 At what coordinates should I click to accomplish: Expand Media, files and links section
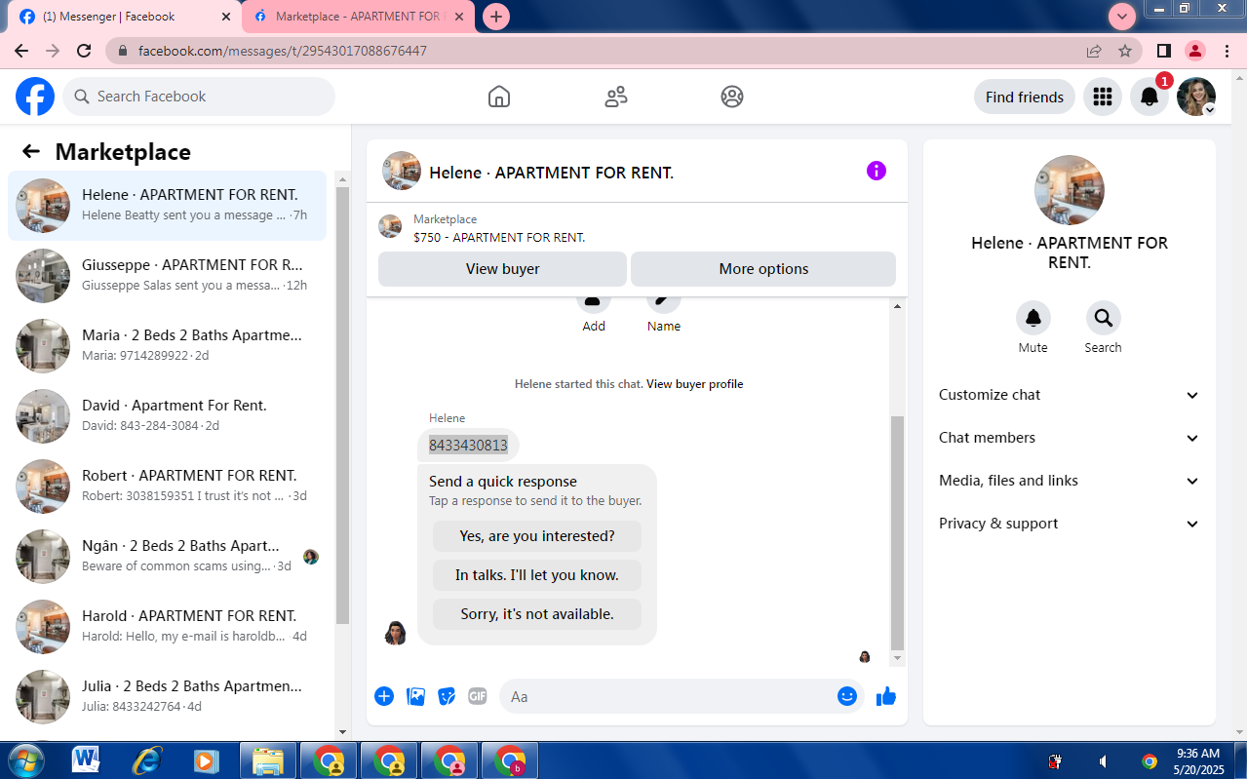pos(1069,481)
